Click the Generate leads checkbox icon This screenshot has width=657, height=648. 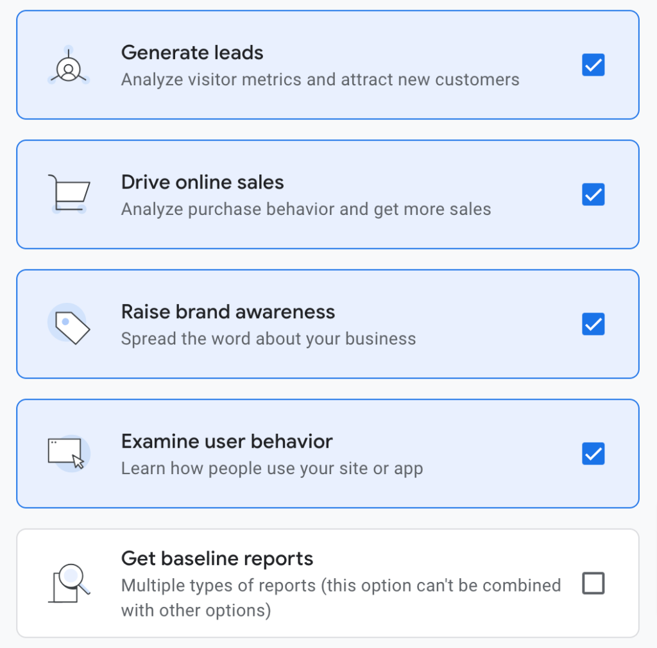(x=593, y=65)
